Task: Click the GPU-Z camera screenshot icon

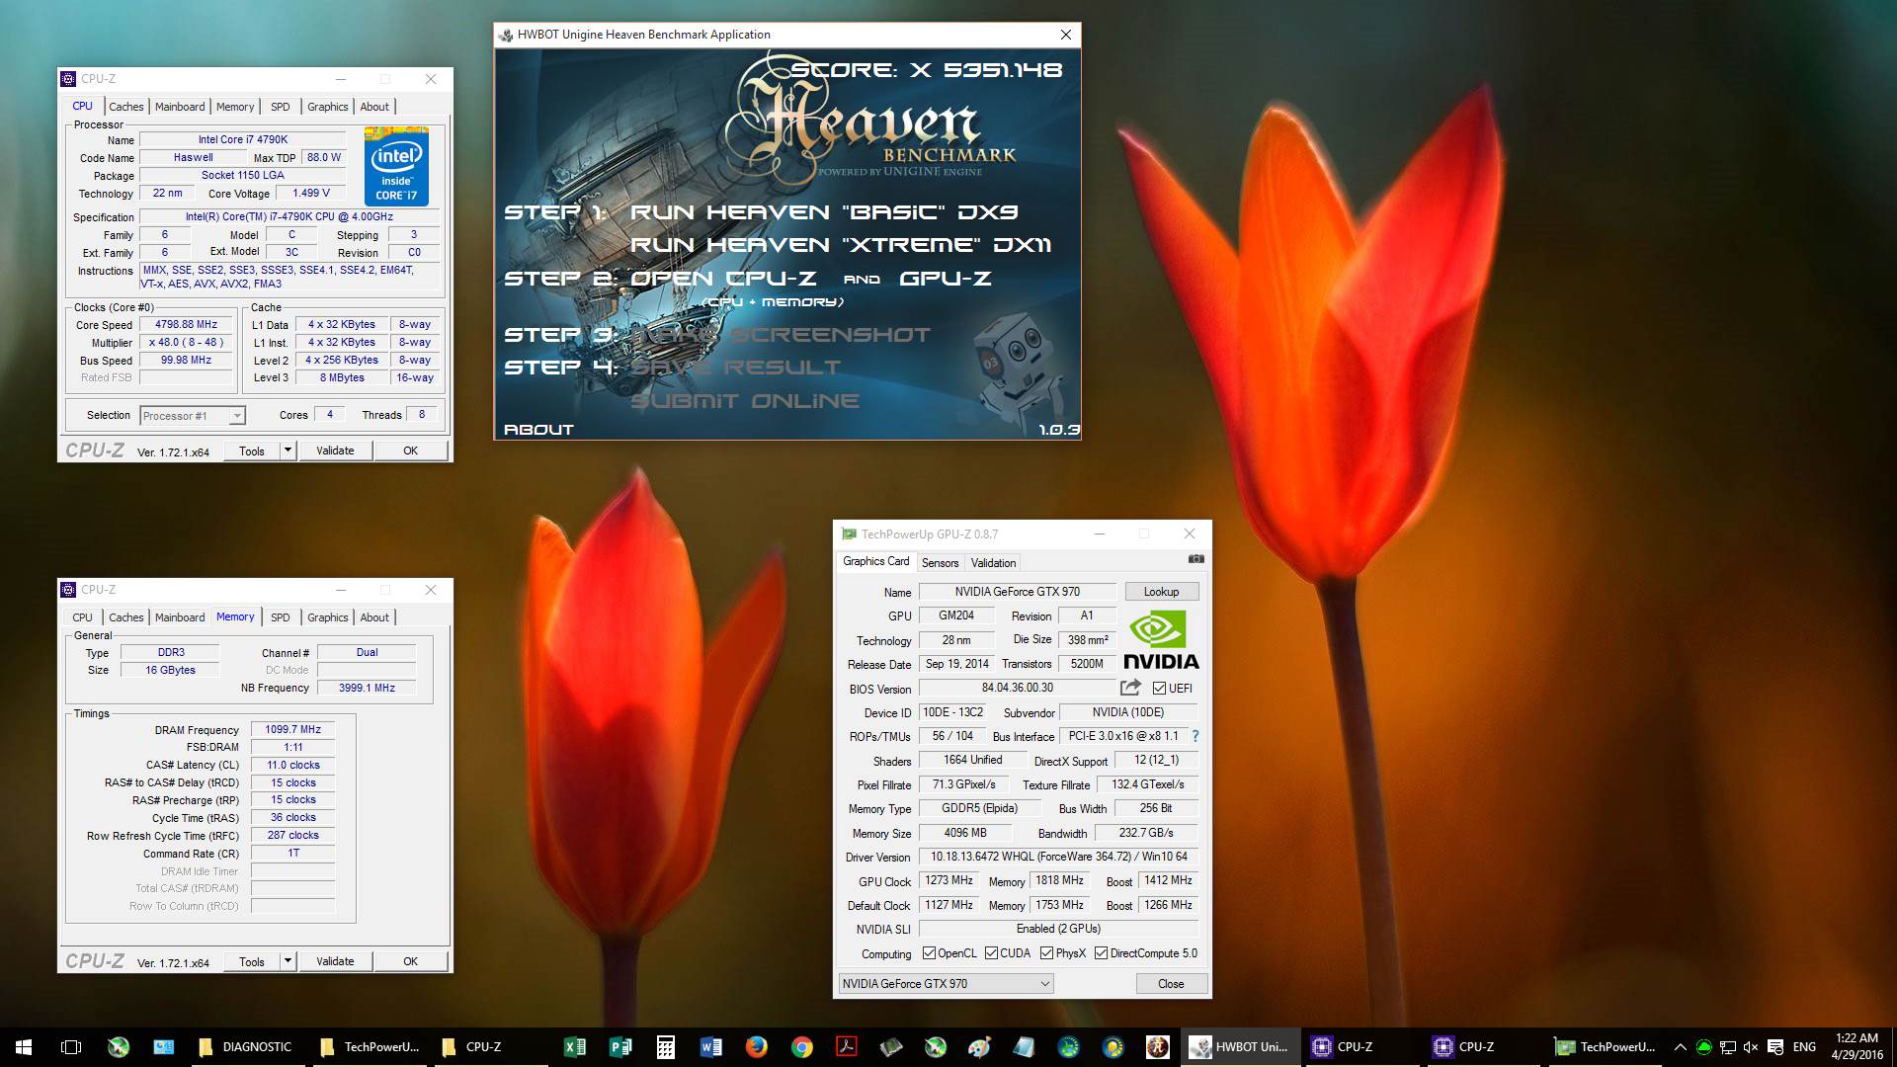Action: 1196,559
